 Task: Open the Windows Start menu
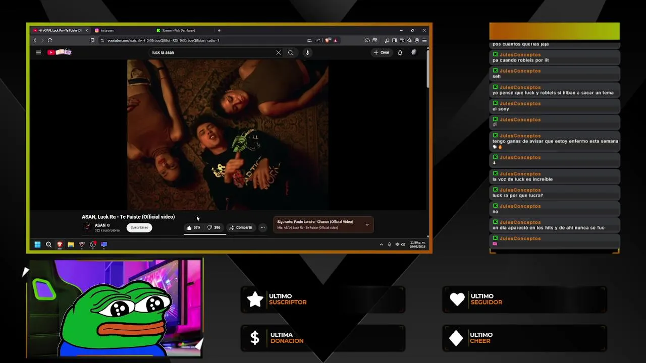point(37,245)
